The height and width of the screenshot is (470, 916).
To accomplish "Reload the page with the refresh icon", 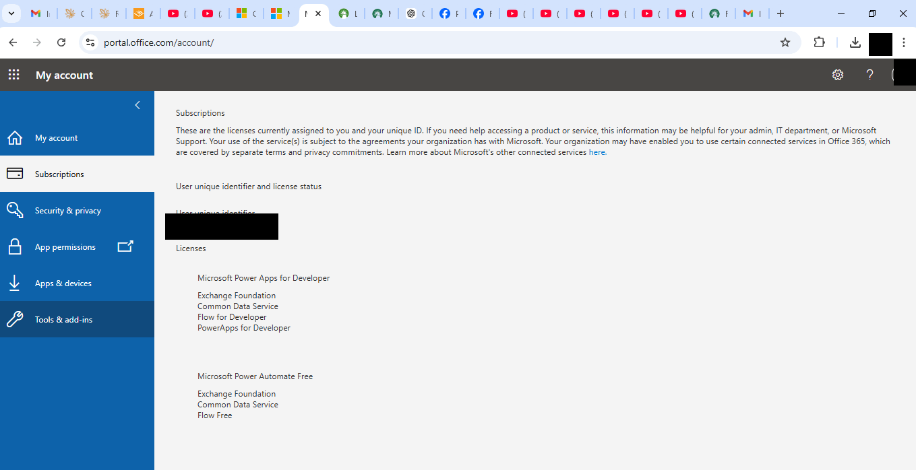I will click(61, 42).
